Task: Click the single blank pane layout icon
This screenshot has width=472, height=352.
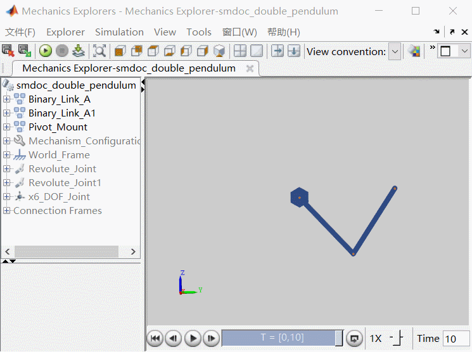Action: point(257,51)
